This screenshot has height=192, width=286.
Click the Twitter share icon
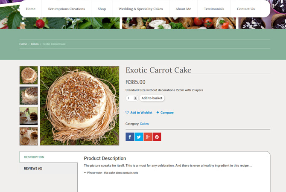tap(139, 137)
